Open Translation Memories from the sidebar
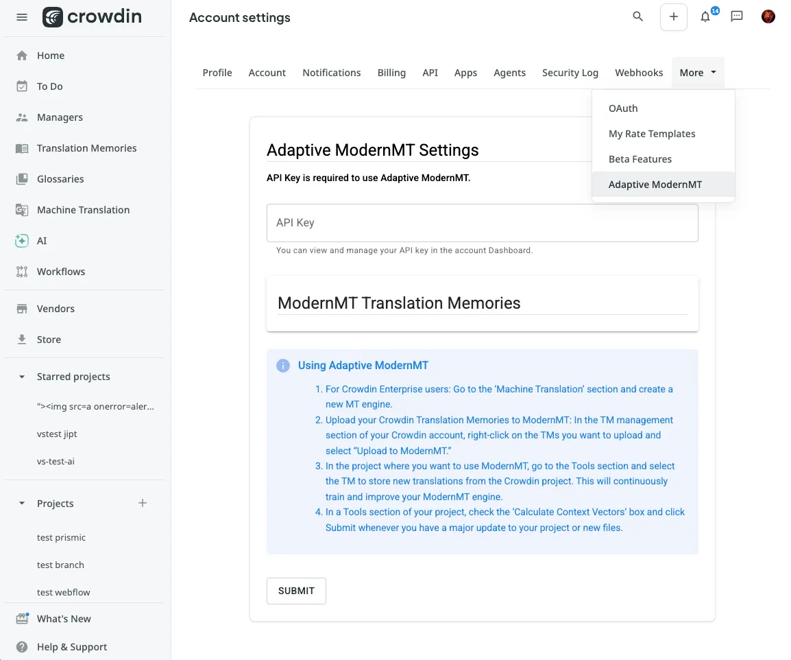This screenshot has width=791, height=660. tap(86, 148)
